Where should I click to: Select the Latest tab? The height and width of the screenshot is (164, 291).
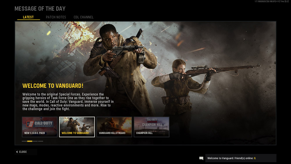coord(28,17)
